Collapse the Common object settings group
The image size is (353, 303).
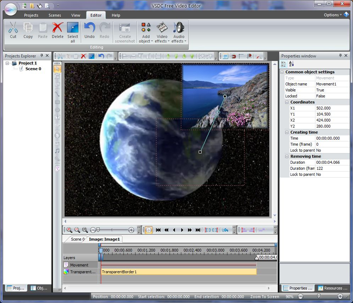click(x=282, y=72)
